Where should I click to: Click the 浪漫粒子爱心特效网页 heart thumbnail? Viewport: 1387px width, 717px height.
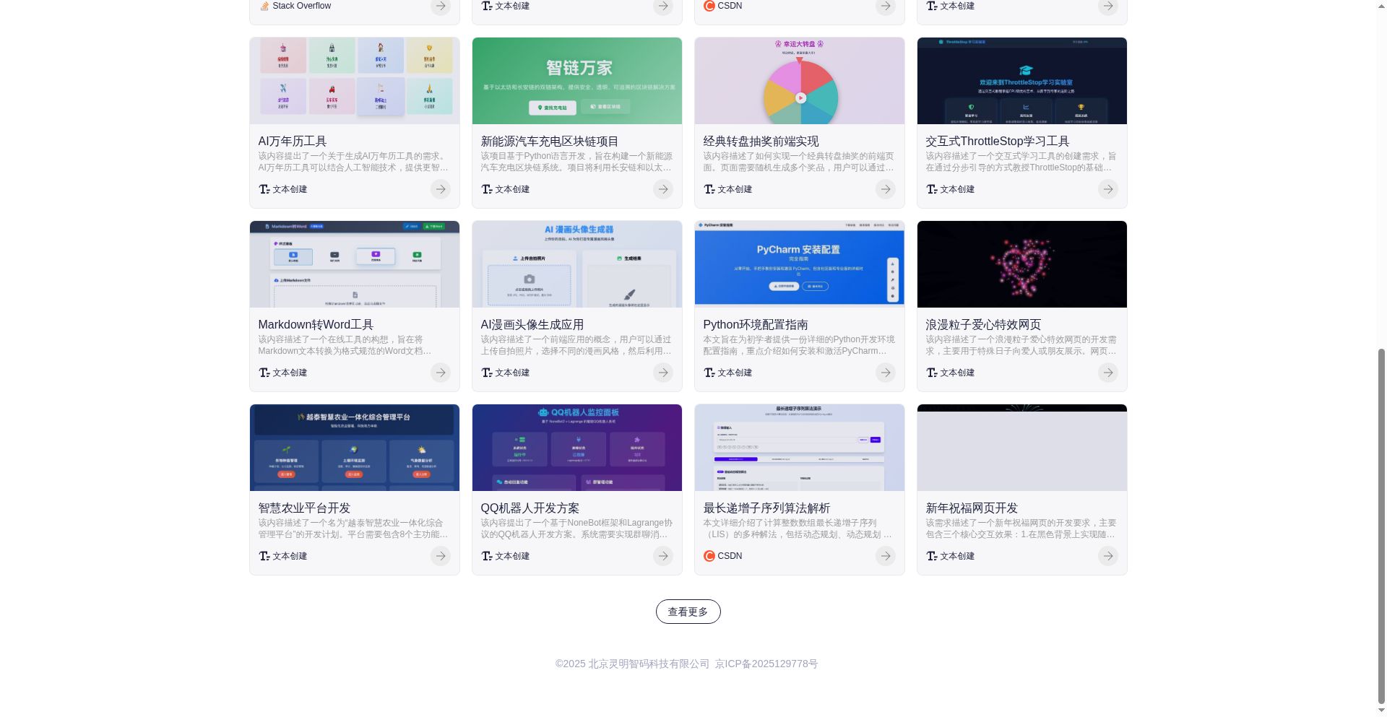click(1021, 264)
